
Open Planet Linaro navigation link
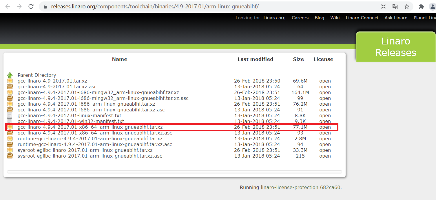coord(425,18)
